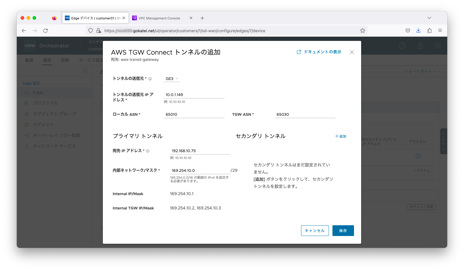List all open browser tabs

(429, 18)
